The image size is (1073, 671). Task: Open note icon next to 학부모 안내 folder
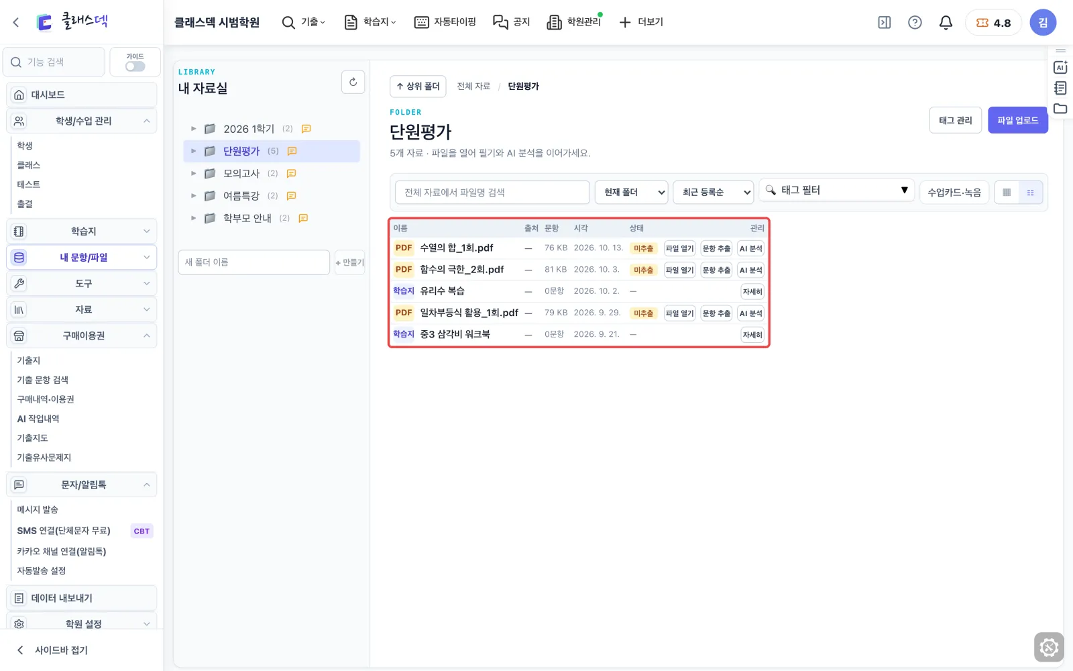pos(303,219)
